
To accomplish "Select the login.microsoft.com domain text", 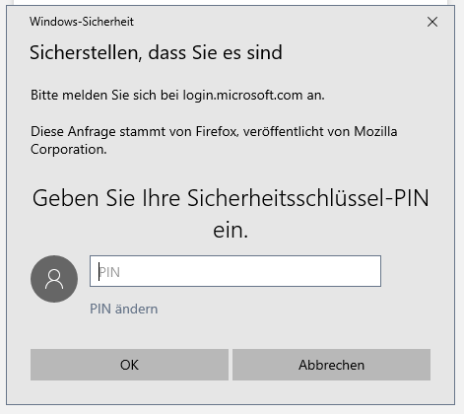I will tap(242, 95).
